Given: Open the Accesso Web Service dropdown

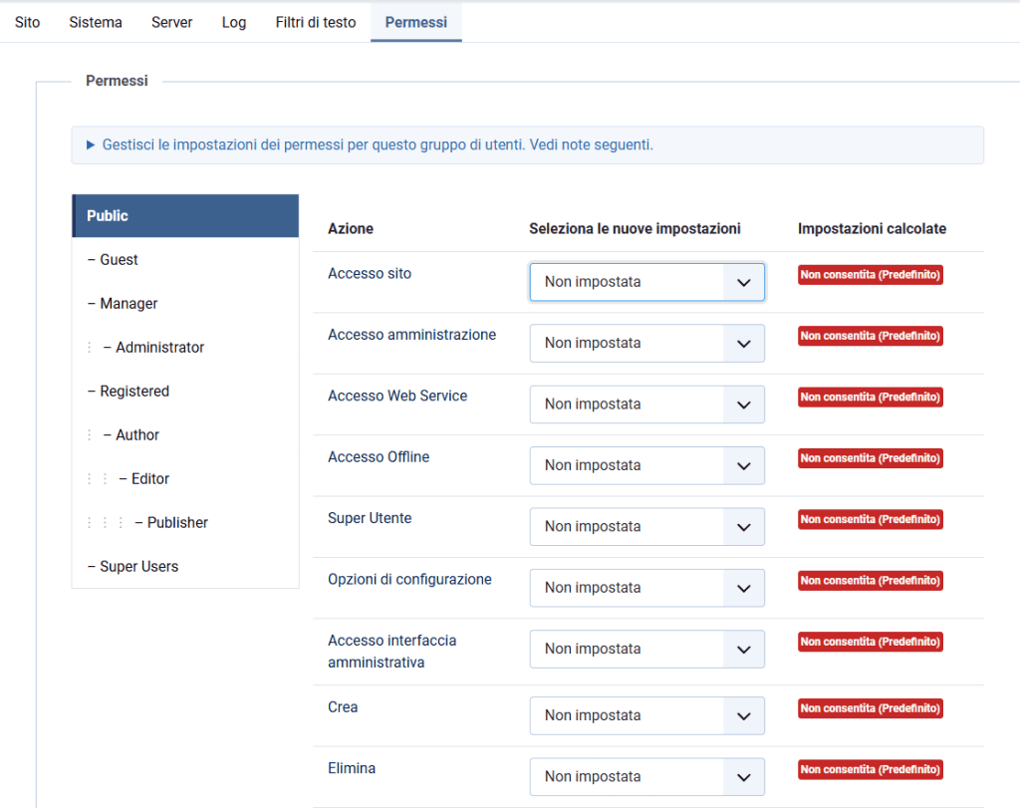Looking at the screenshot, I should [x=646, y=404].
